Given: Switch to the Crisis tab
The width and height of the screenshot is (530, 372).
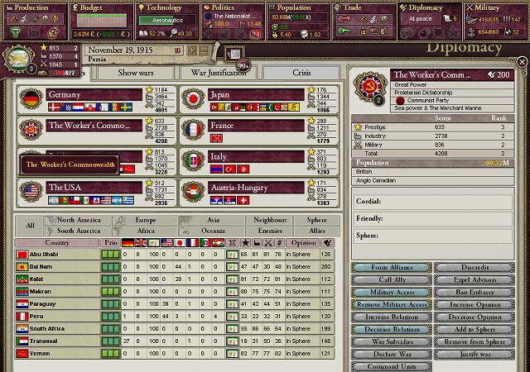Looking at the screenshot, I should point(301,73).
